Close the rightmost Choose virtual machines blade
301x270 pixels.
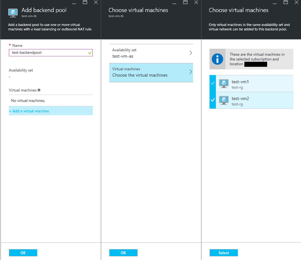click(297, 3)
